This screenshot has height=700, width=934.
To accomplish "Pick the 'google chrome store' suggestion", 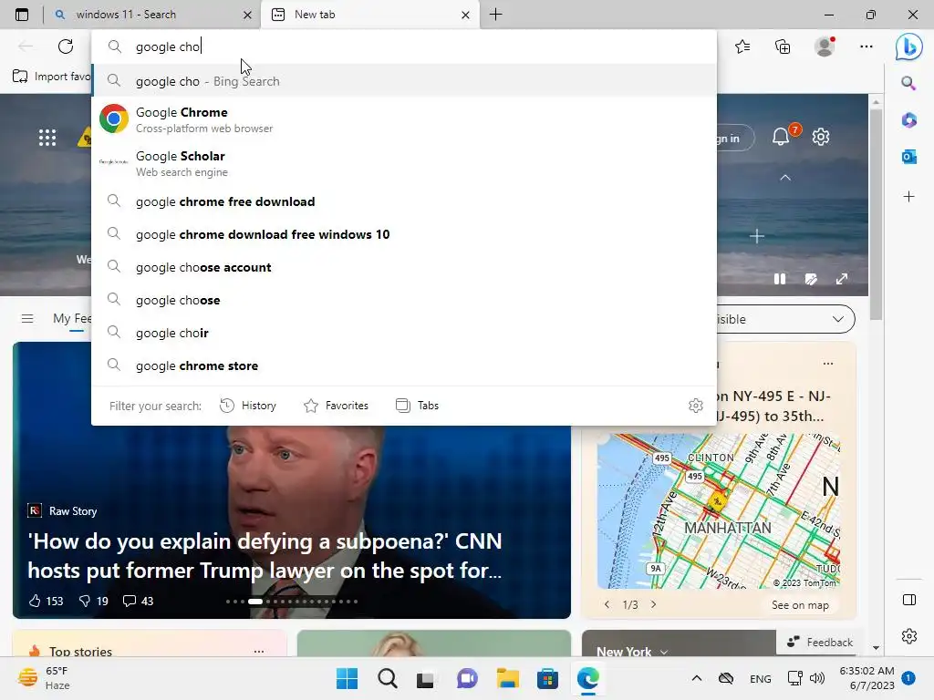I will point(404,365).
